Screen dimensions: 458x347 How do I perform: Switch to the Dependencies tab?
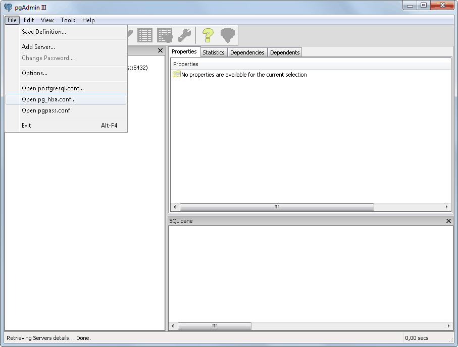coord(247,52)
